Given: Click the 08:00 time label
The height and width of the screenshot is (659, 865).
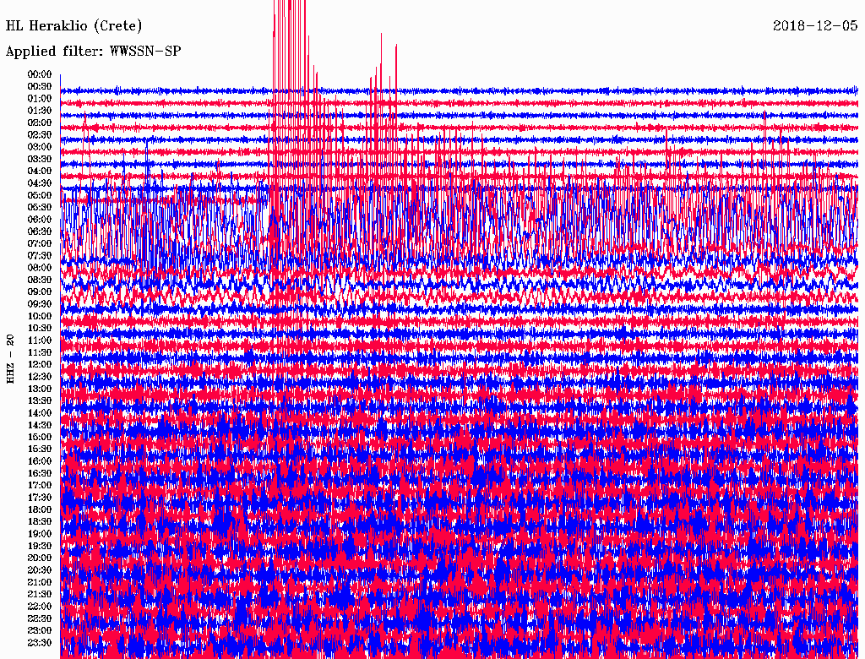Looking at the screenshot, I should [40, 268].
